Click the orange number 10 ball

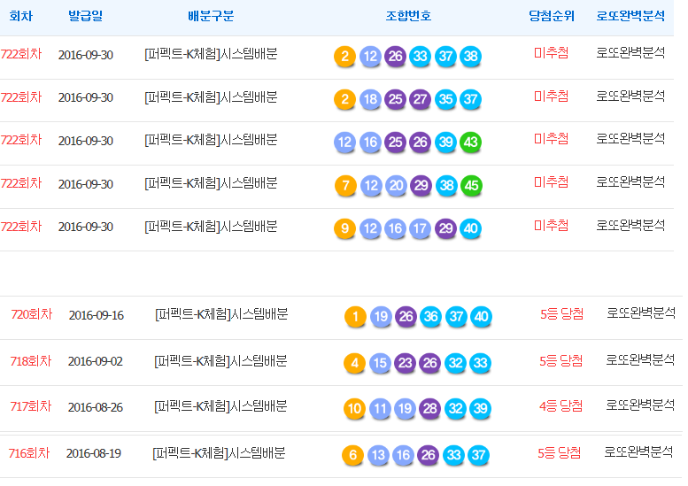(x=354, y=409)
